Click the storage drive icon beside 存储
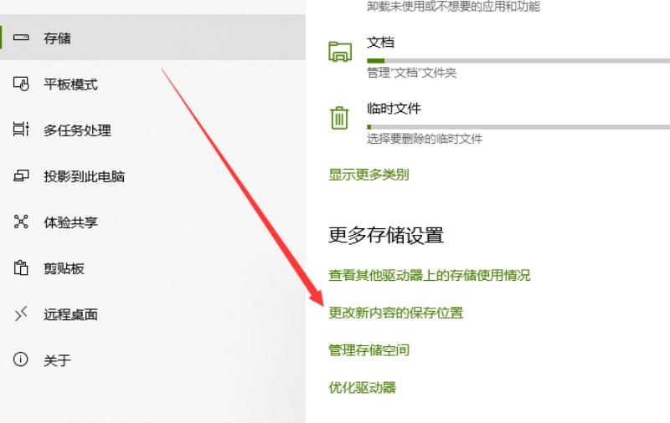The image size is (670, 423). point(20,38)
